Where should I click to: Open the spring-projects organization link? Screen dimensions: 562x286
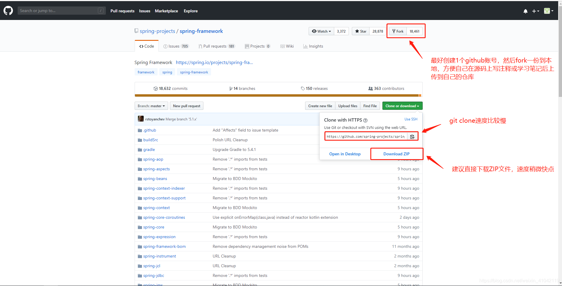click(x=157, y=31)
